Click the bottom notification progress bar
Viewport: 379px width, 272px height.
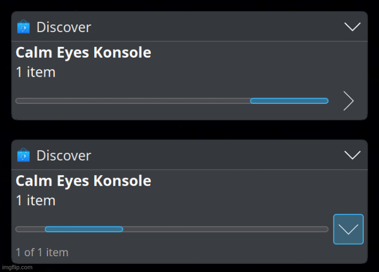pyautogui.click(x=172, y=229)
